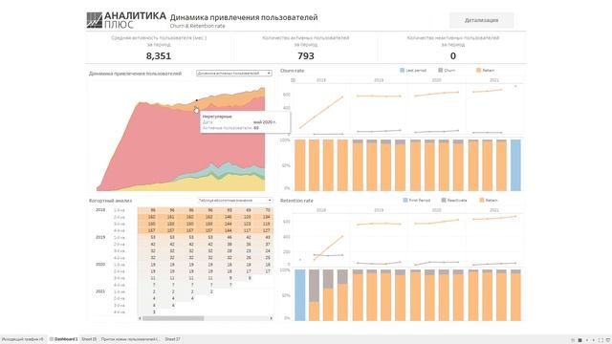Click the 8,351 average activity value

click(159, 56)
